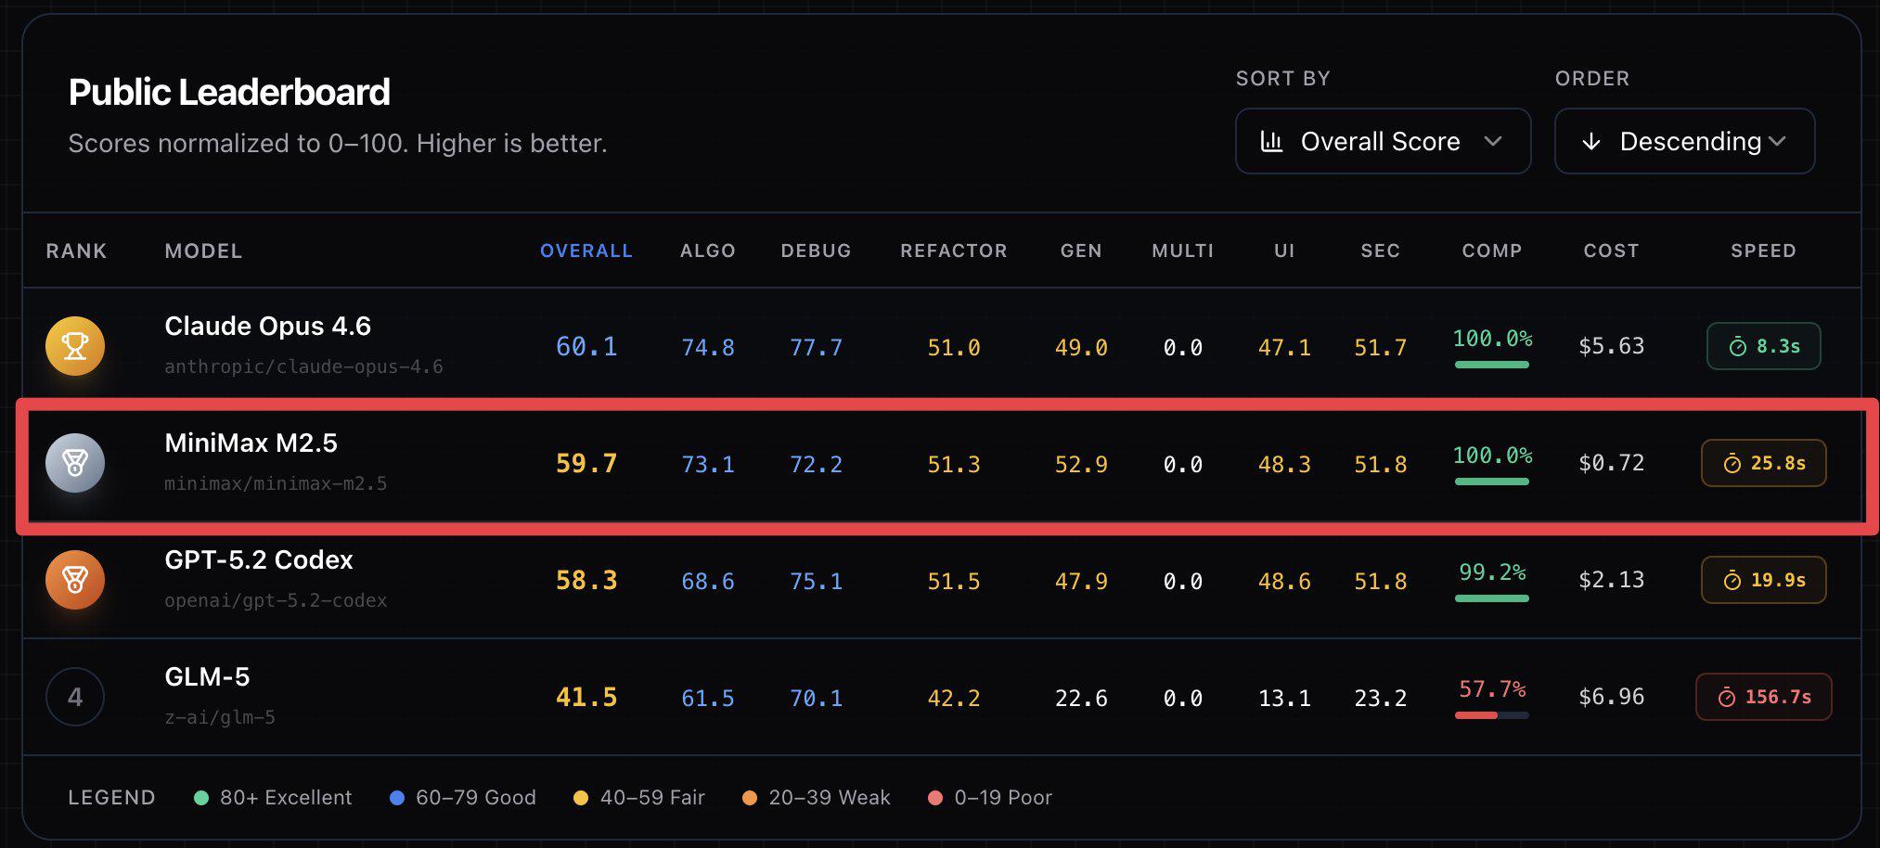Viewport: 1880px width, 848px height.
Task: Sort by the COST column header
Action: click(x=1611, y=251)
